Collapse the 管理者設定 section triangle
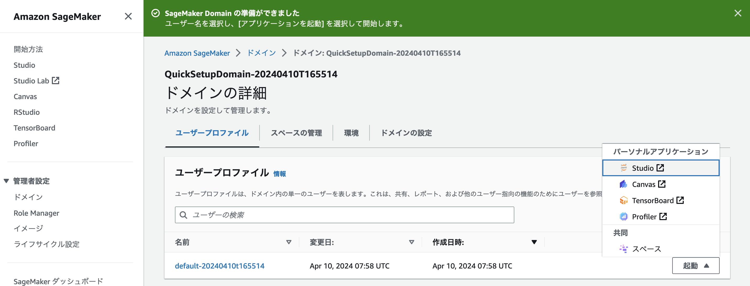 pyautogui.click(x=6, y=181)
